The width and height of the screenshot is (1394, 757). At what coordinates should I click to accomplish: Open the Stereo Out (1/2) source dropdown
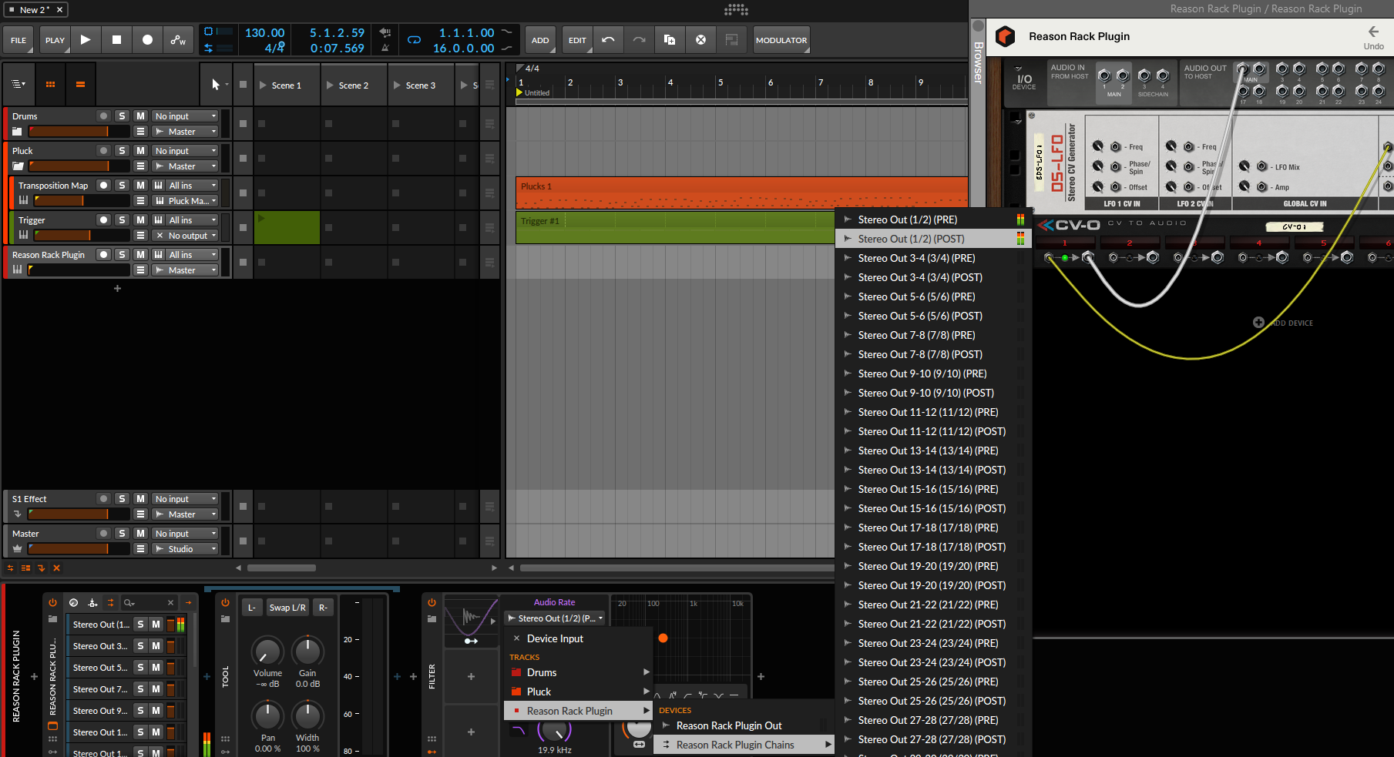555,618
